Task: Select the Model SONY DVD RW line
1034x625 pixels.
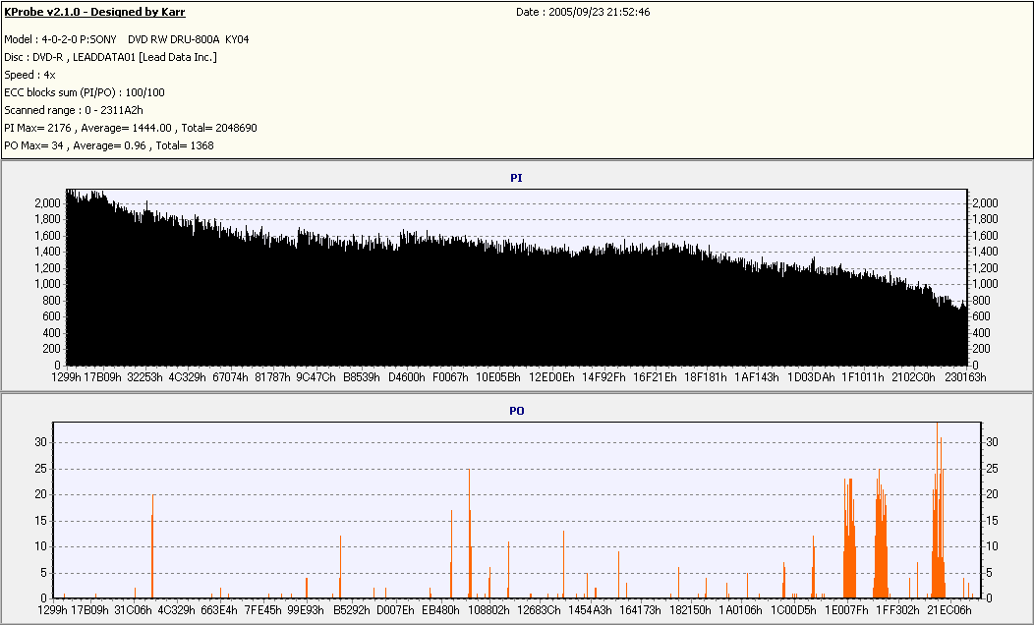Action: [127, 39]
